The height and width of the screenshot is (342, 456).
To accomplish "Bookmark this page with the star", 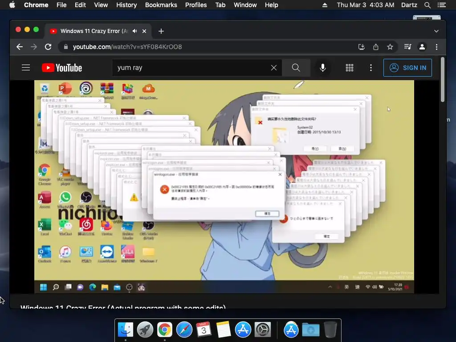I will tap(390, 47).
